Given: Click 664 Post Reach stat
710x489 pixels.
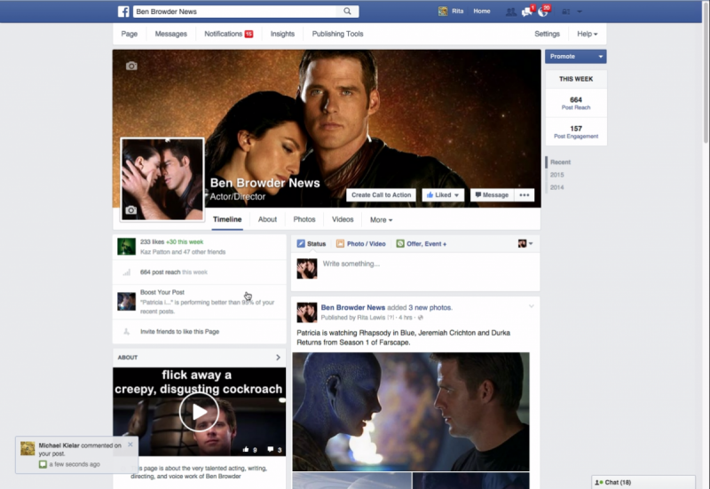Looking at the screenshot, I should pyautogui.click(x=576, y=103).
